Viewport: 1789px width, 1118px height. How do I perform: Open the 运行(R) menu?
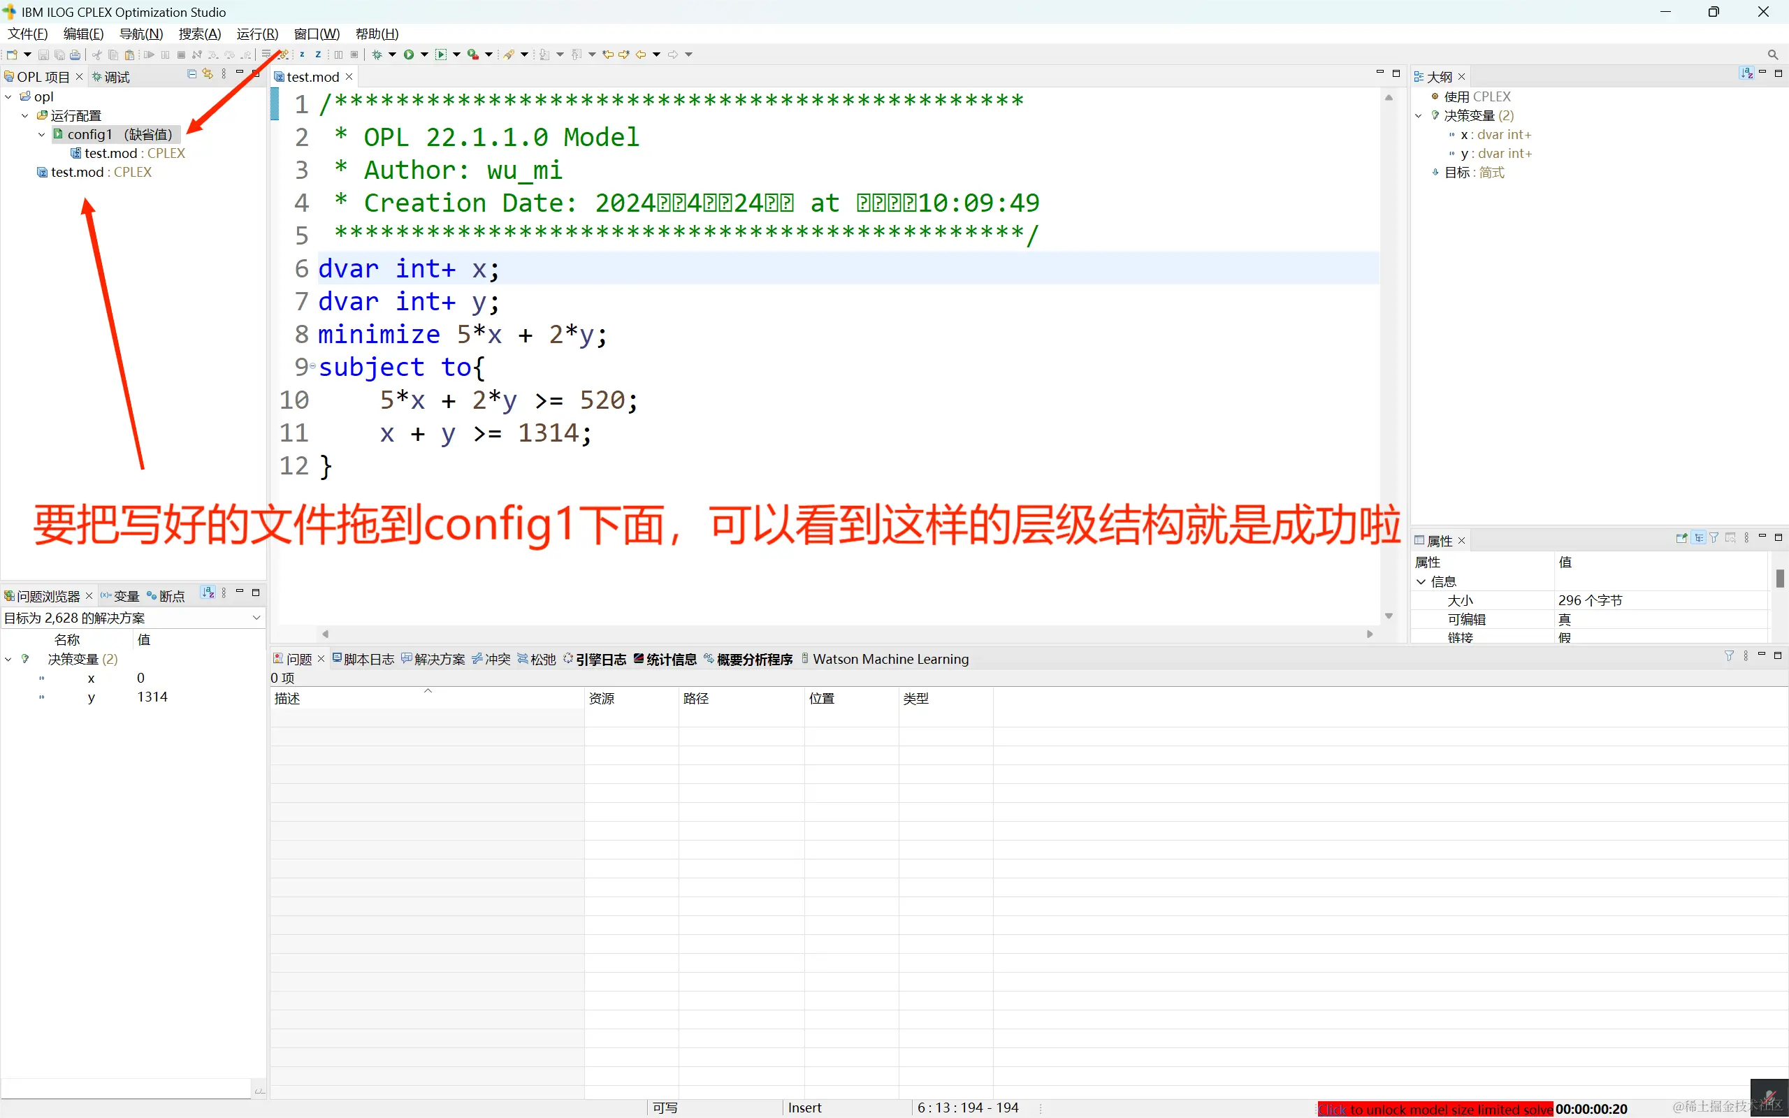(256, 34)
